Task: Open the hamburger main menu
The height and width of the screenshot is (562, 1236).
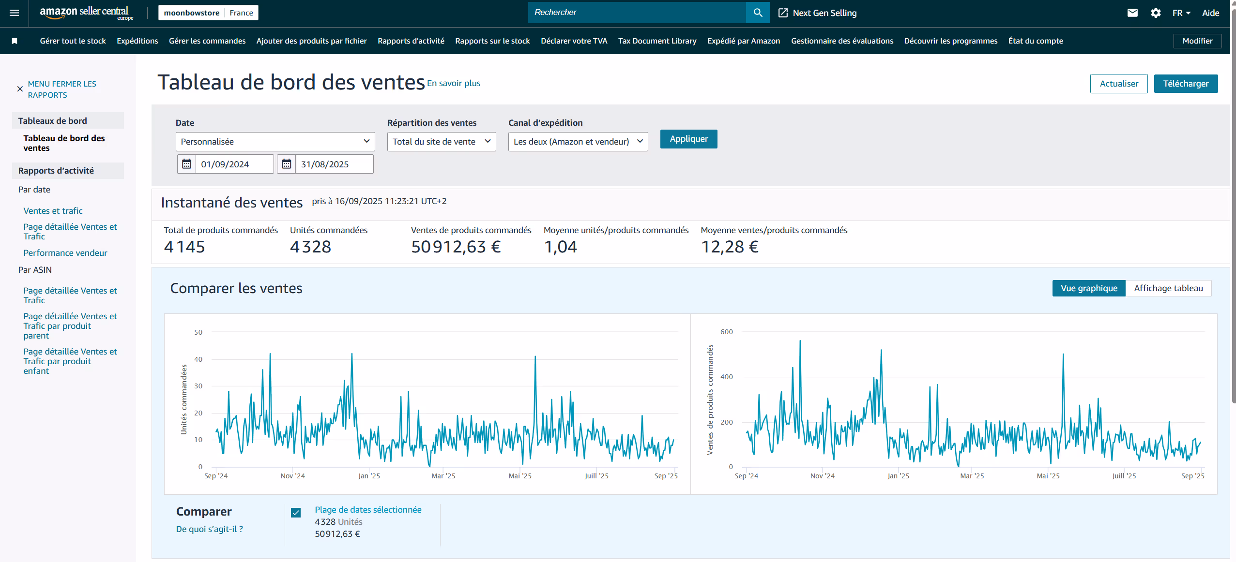Action: click(15, 13)
